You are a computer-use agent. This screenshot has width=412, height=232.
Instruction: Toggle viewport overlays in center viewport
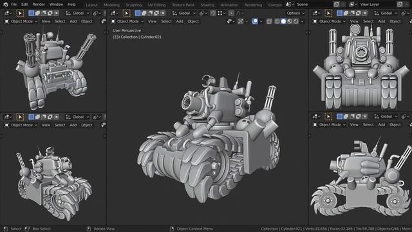tap(255, 21)
